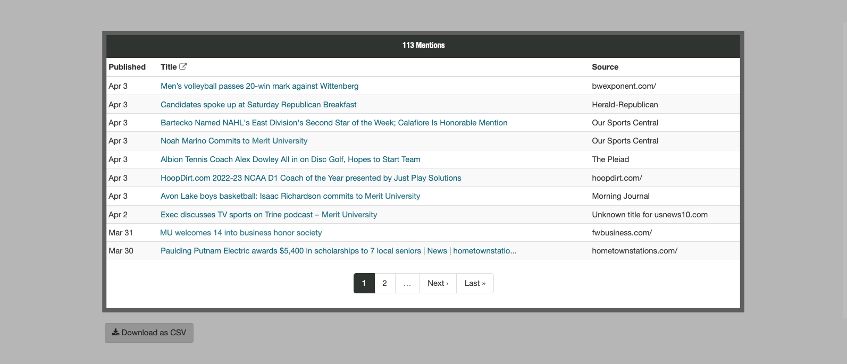847x364 pixels.
Task: Click the 'Mar 31' published date
Action: [121, 233]
